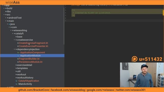Collapse the createexercise package arrow
164x92 pixels.
click(14, 40)
